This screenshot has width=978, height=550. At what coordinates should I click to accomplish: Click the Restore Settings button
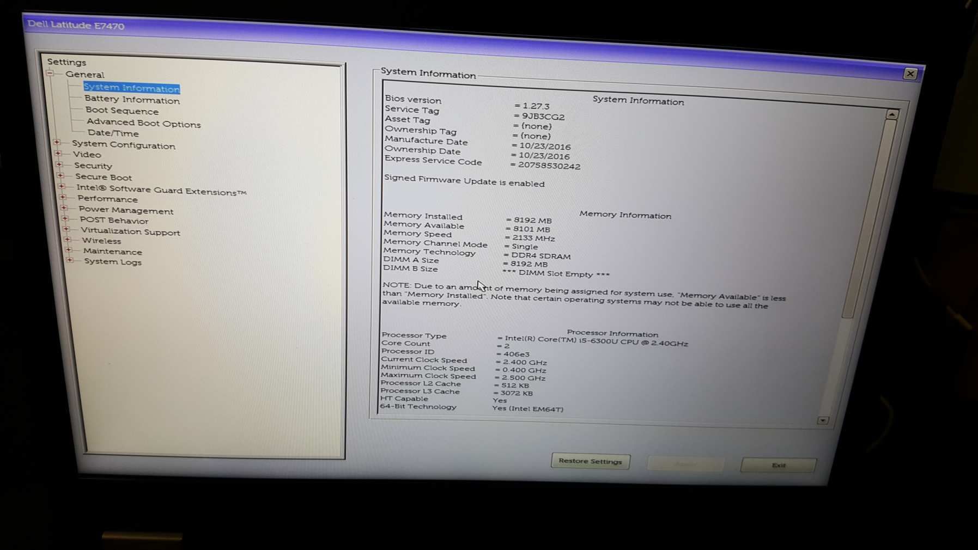pyautogui.click(x=591, y=461)
